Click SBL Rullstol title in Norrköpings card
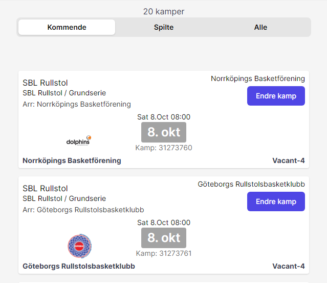 point(45,83)
